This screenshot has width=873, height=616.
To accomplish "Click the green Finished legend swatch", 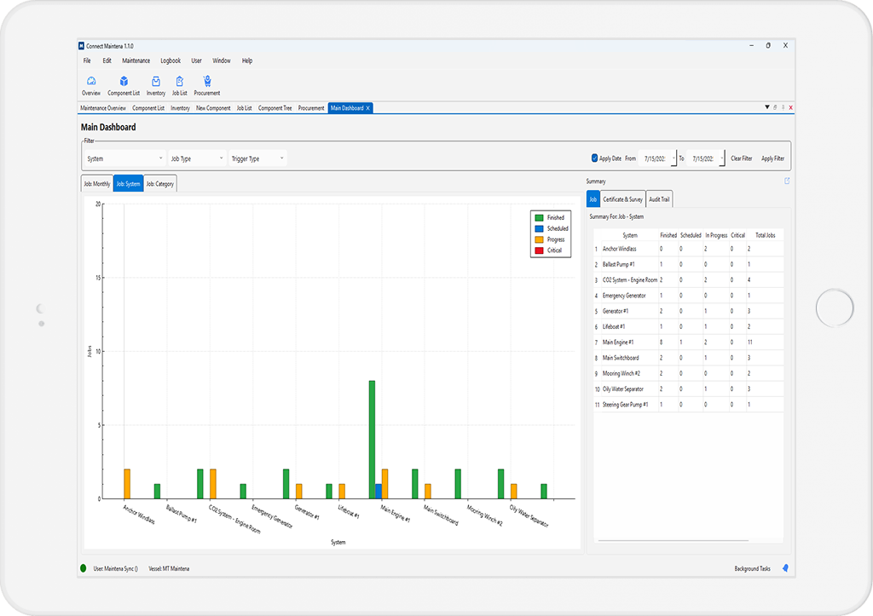I will coord(539,217).
